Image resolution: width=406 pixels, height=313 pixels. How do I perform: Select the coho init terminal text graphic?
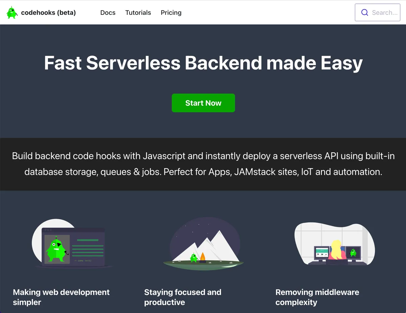(83, 261)
